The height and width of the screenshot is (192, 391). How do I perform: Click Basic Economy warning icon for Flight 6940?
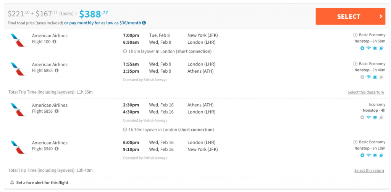point(355,142)
